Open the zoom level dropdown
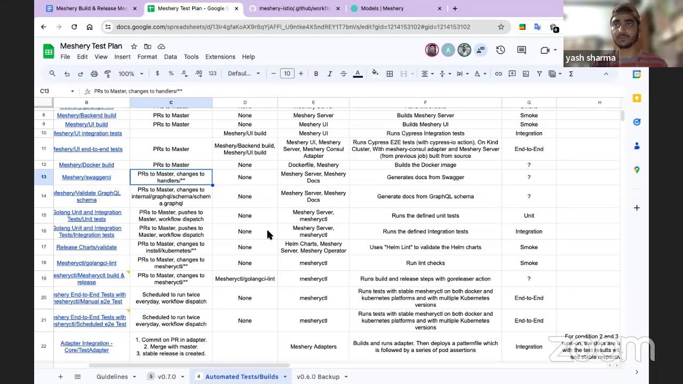Screen dimensions: 683x384 tap(131, 74)
